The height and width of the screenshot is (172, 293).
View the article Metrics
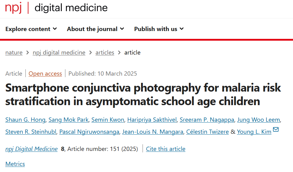point(15,164)
